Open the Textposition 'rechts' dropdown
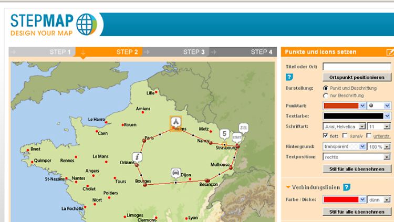Screen dimensions: 394x222 357,156
